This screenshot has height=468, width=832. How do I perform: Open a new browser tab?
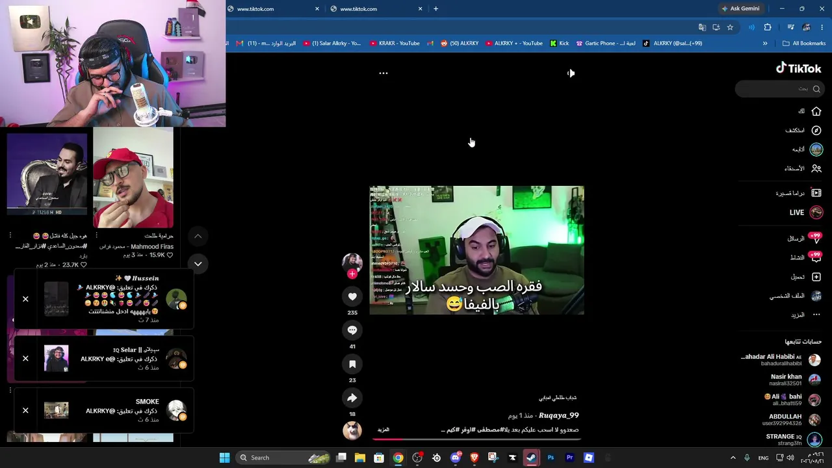[x=435, y=9]
